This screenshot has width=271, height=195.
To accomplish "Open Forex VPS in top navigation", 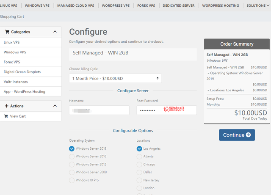I will pos(146,5).
